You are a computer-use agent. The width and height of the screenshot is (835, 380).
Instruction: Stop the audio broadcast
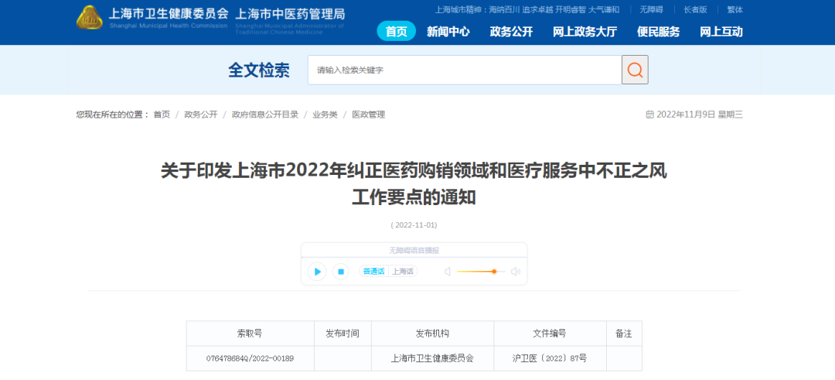click(341, 272)
